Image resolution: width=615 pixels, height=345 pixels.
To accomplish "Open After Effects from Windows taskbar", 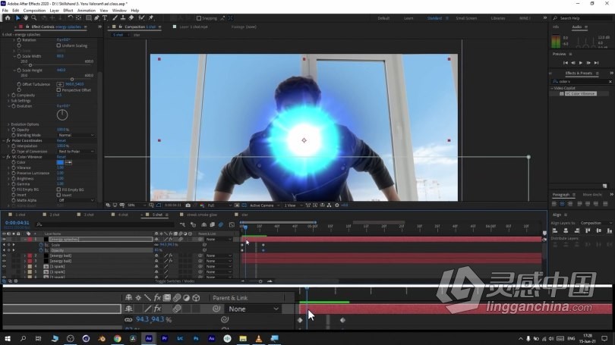I will pyautogui.click(x=149, y=338).
